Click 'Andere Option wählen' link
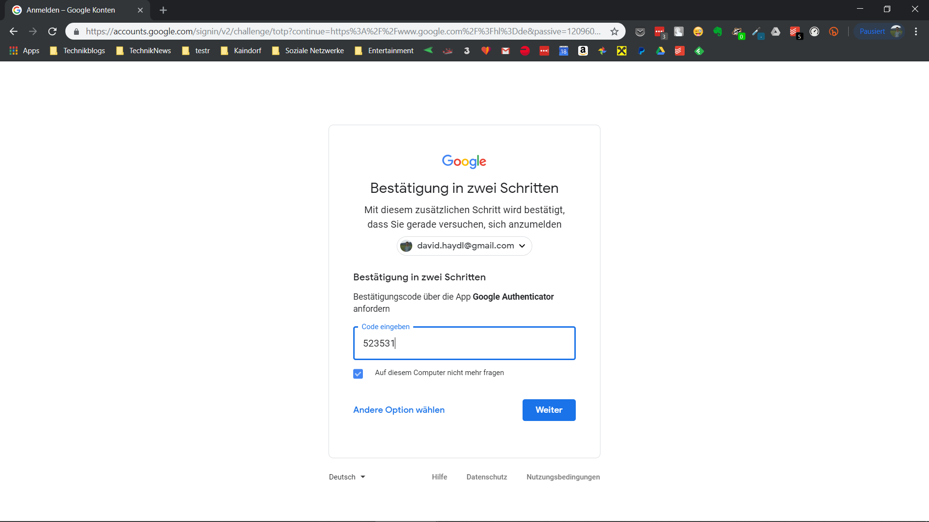Screen dimensions: 929x522 coord(399,410)
